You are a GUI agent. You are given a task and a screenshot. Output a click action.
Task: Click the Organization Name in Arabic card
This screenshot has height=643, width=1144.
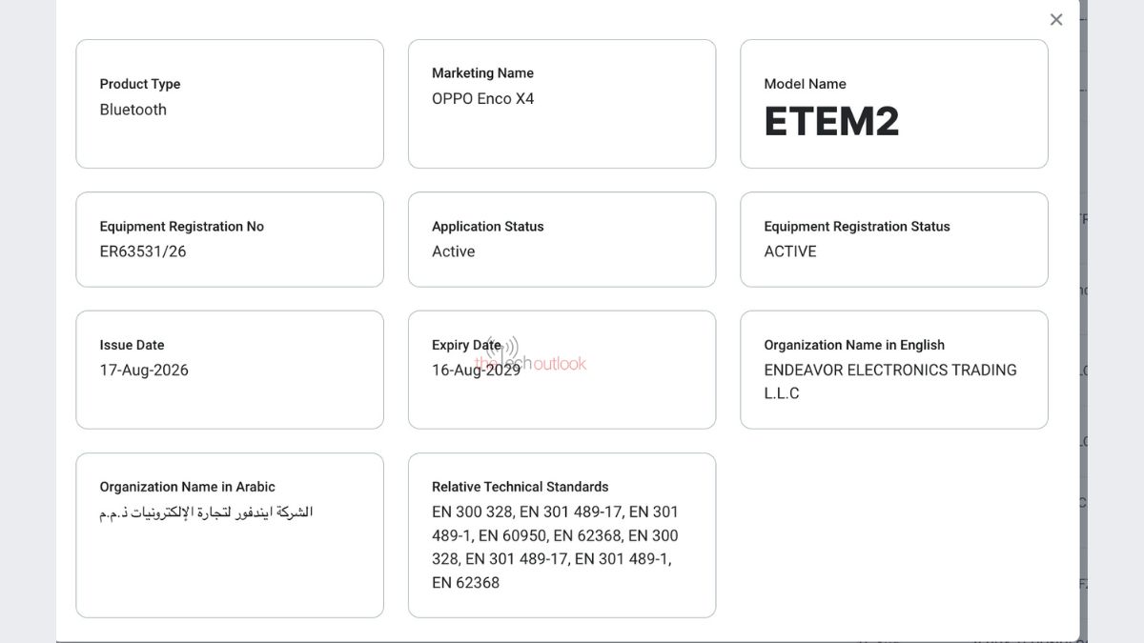pos(230,535)
